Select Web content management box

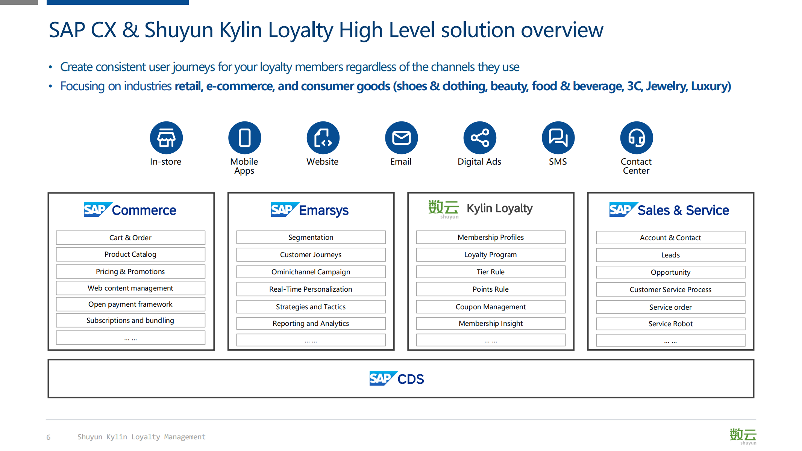pyautogui.click(x=130, y=288)
